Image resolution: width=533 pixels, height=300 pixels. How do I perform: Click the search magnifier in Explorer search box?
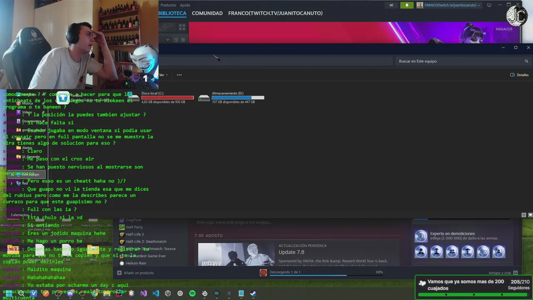[x=526, y=61]
